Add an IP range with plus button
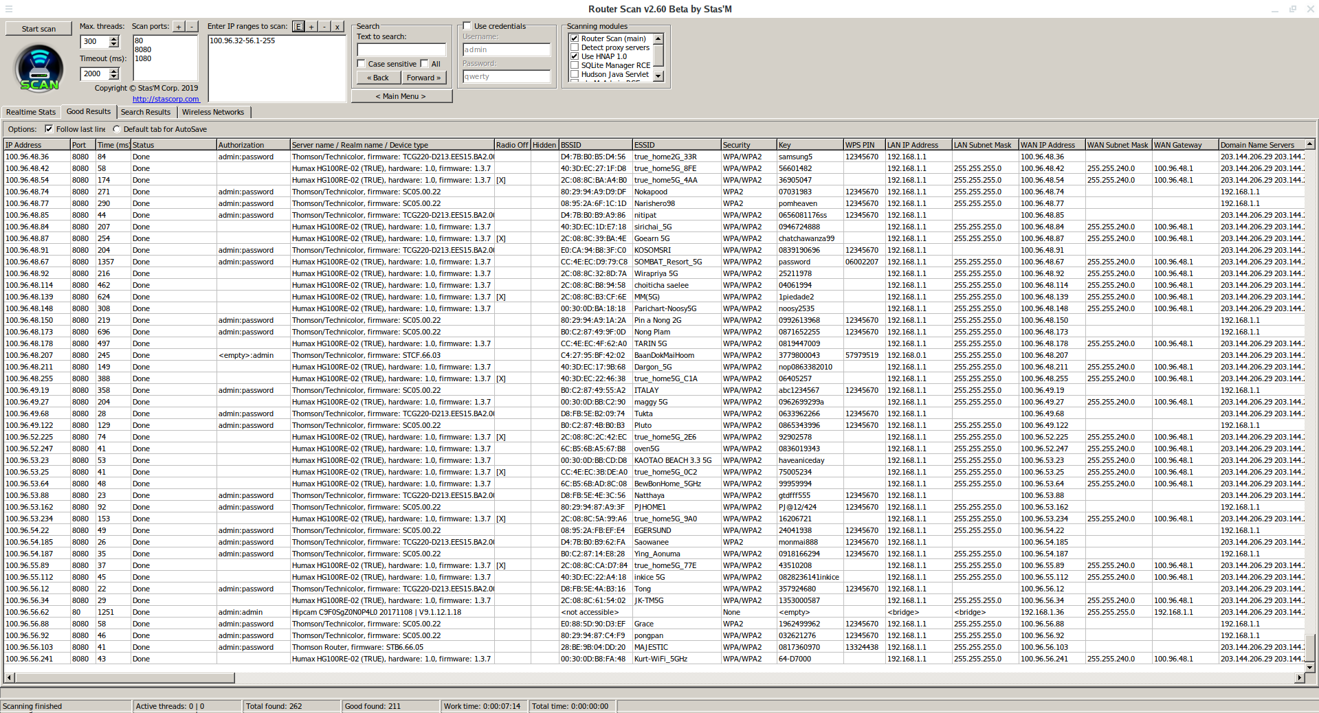Viewport: 1319px width, 713px height. pos(311,27)
